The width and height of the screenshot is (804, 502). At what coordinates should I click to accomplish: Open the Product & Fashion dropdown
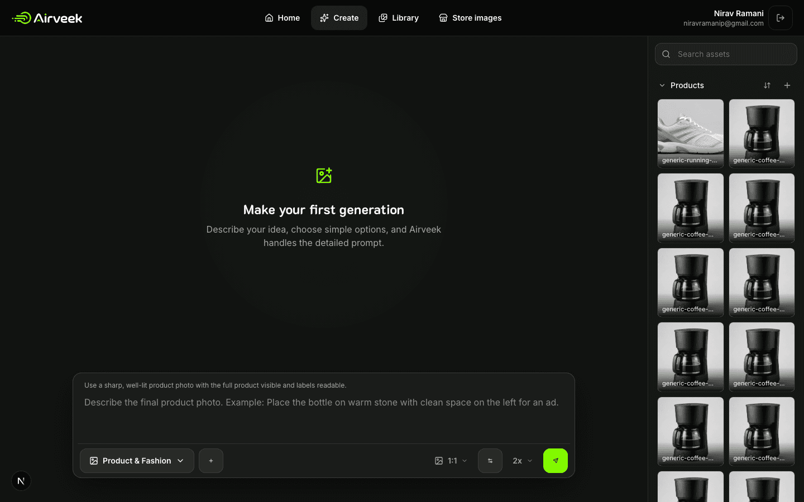point(137,461)
